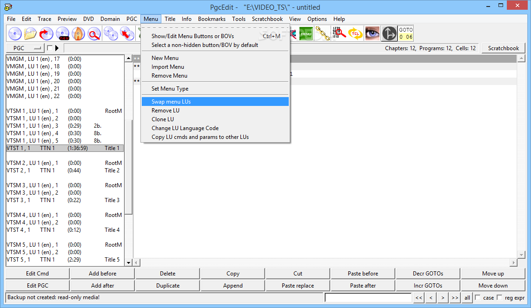Click the reload DVD red arrow icon
This screenshot has width=531, height=308.
coord(46,33)
